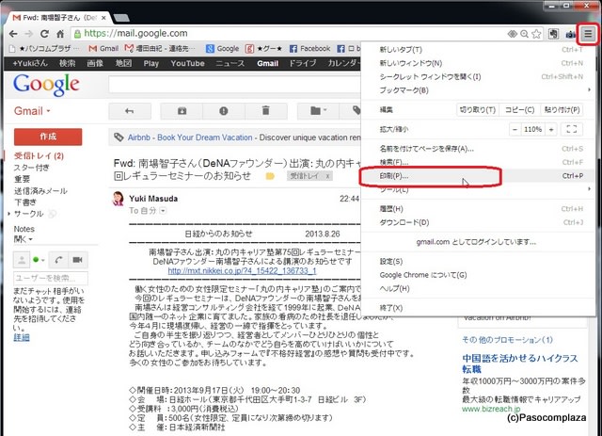This screenshot has height=436, width=602.
Task: Expand the サークル section arrow
Action: pyautogui.click(x=8, y=214)
